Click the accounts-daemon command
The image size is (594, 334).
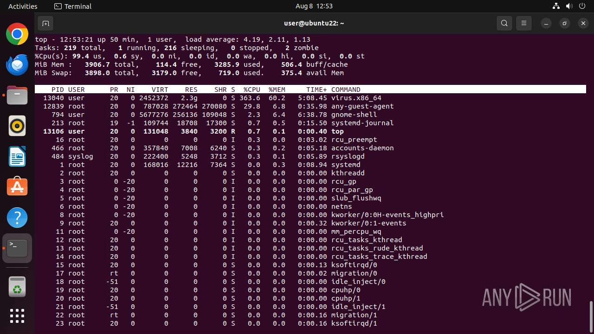pos(362,148)
